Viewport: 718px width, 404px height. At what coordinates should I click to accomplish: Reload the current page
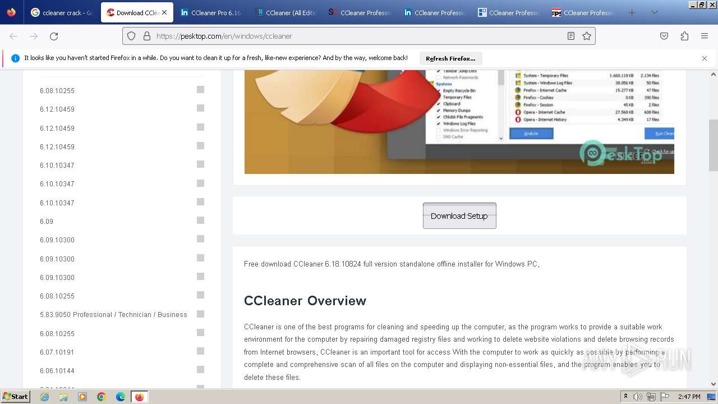point(54,36)
